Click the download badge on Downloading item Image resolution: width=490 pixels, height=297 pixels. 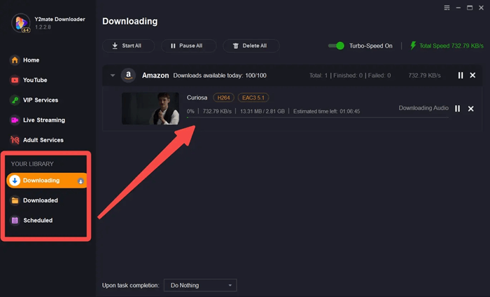click(80, 181)
